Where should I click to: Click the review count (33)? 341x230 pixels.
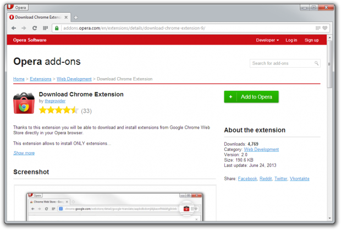click(x=86, y=111)
